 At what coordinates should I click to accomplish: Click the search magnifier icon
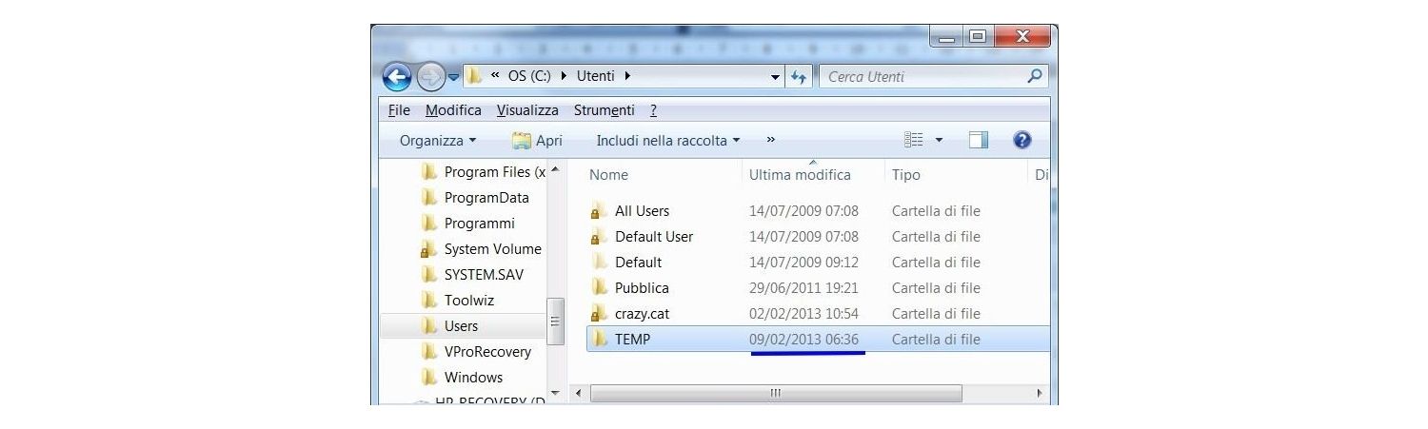[x=1035, y=76]
